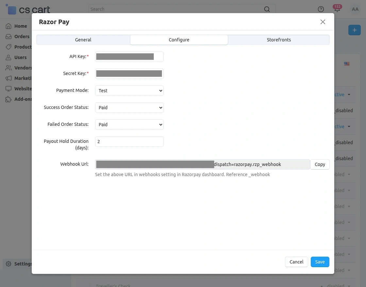Click the Payout Hold Duration input field

129,141
